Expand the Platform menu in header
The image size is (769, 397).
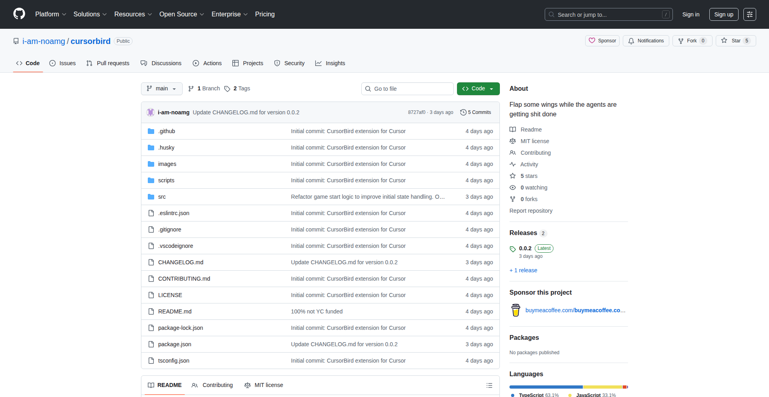click(50, 14)
